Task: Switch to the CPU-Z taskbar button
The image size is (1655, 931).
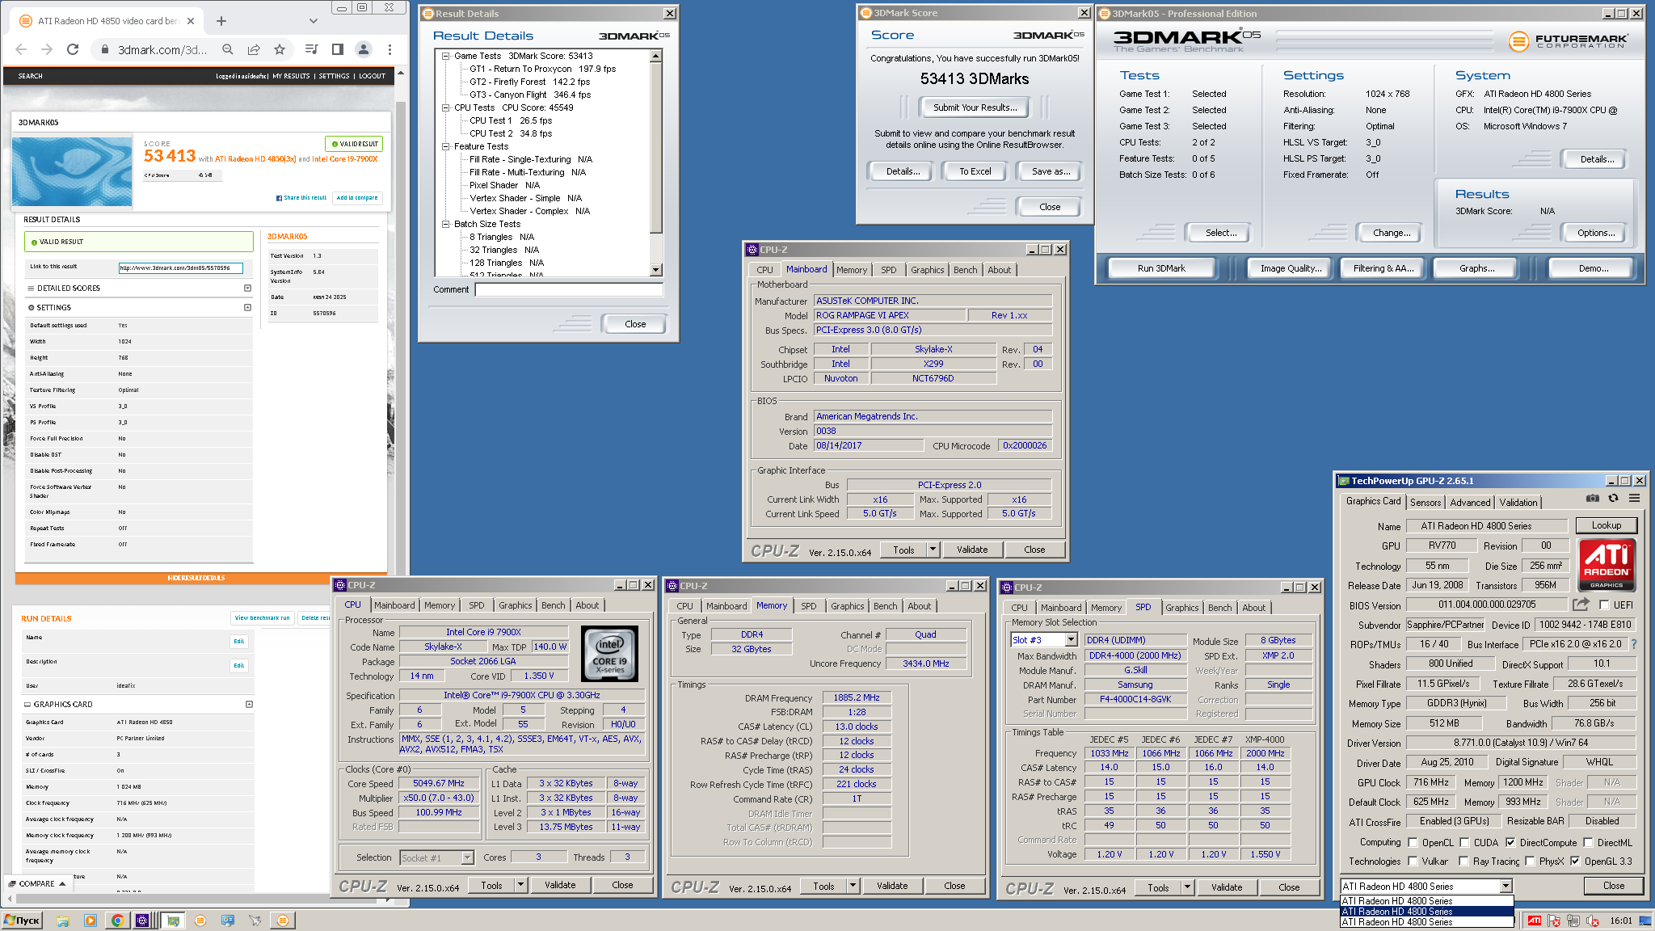Action: click(x=143, y=920)
